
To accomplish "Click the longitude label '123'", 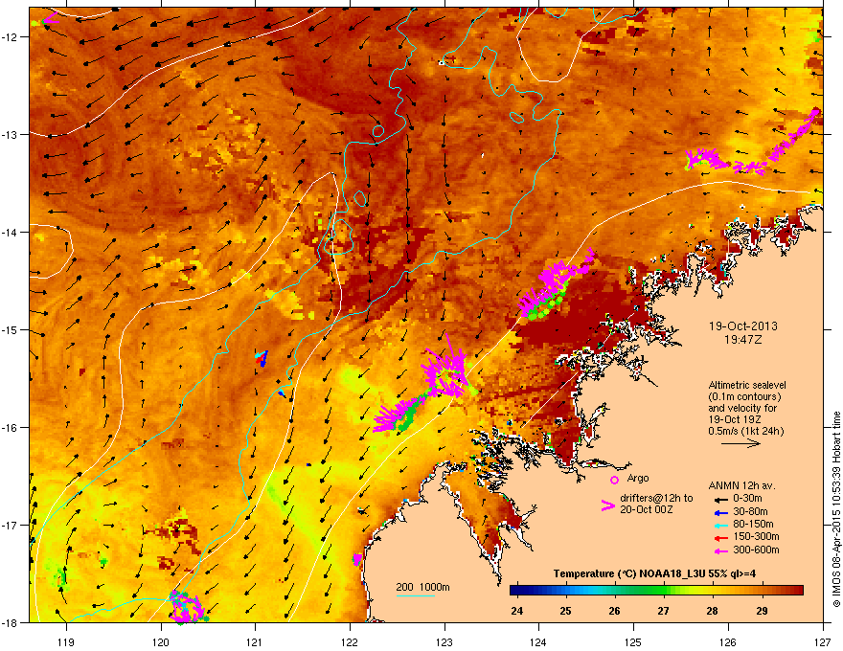I will click(x=444, y=641).
